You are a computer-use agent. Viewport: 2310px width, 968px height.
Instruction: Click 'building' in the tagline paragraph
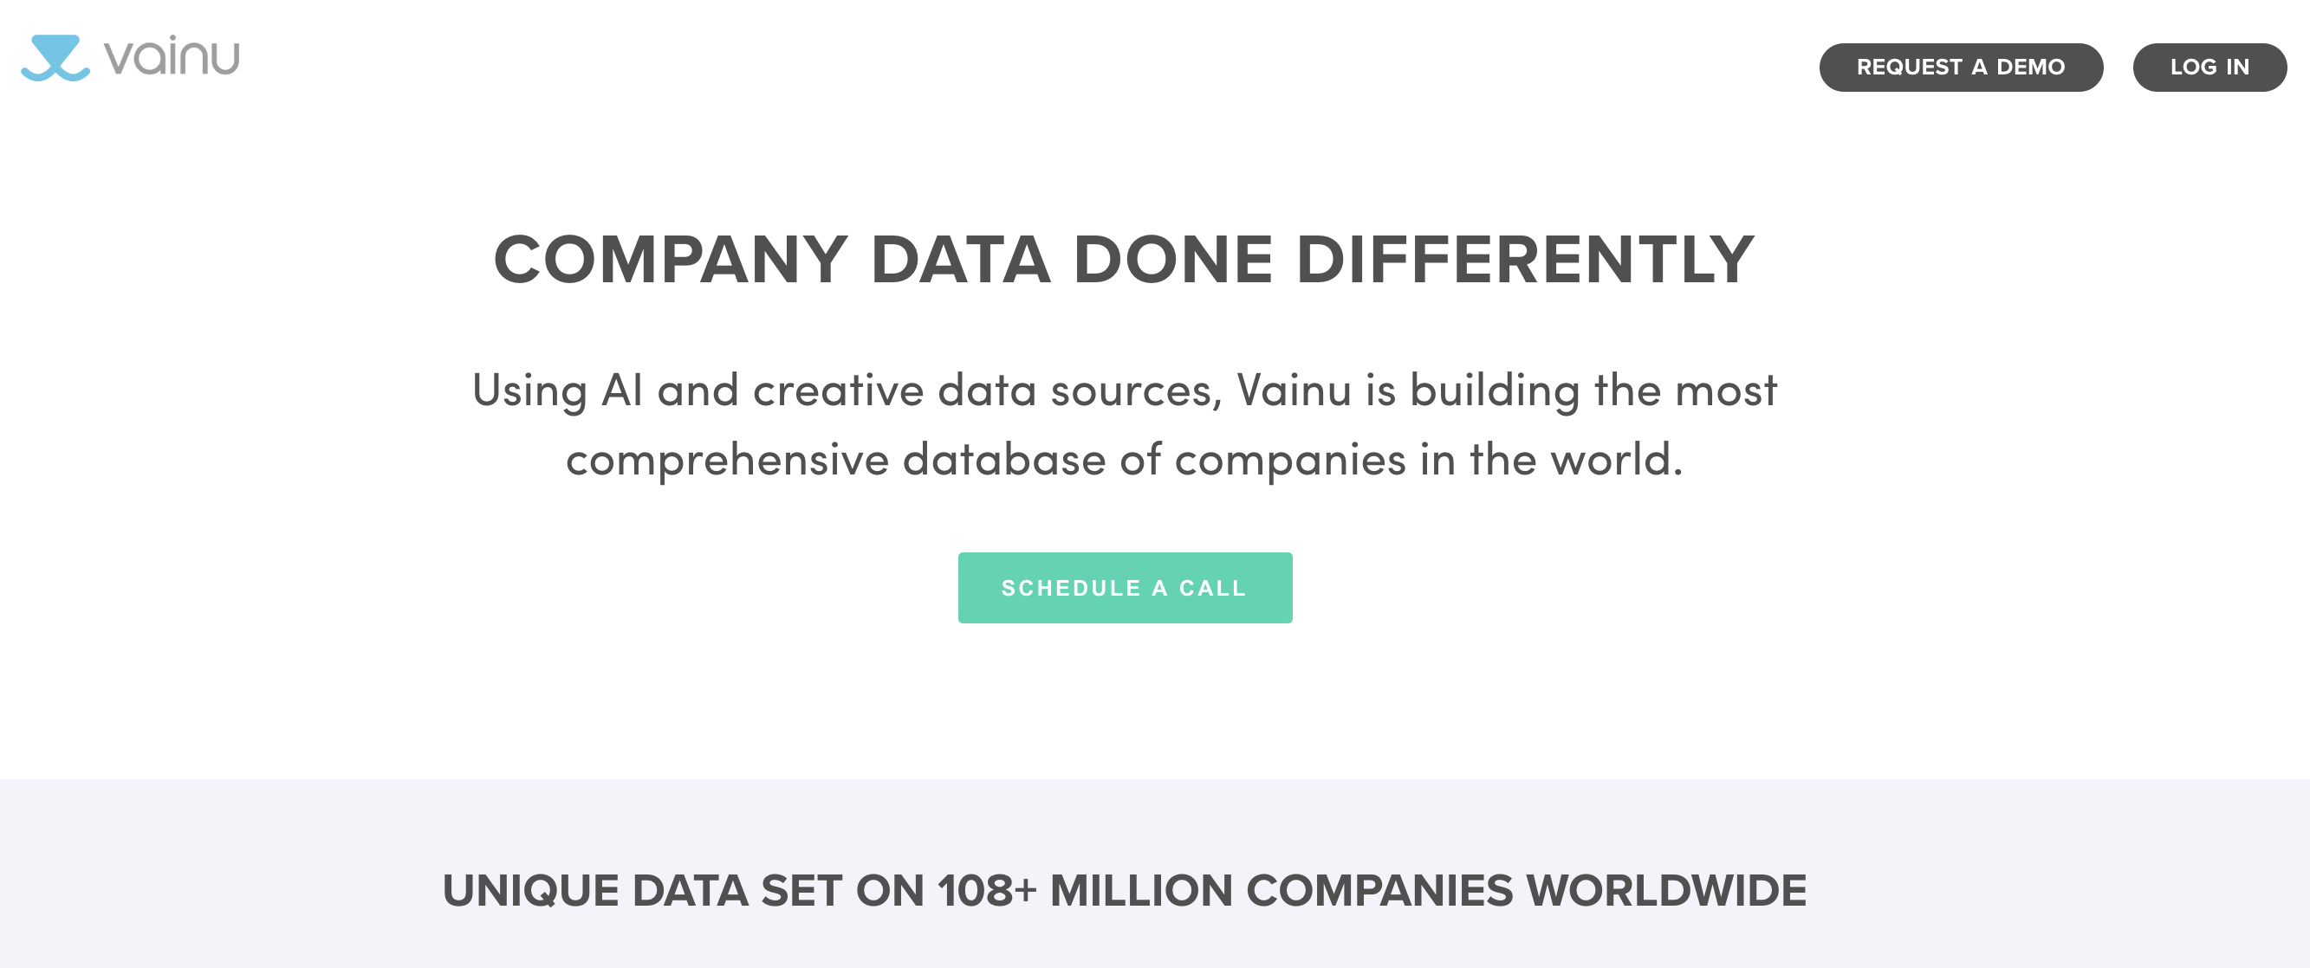coord(1494,390)
